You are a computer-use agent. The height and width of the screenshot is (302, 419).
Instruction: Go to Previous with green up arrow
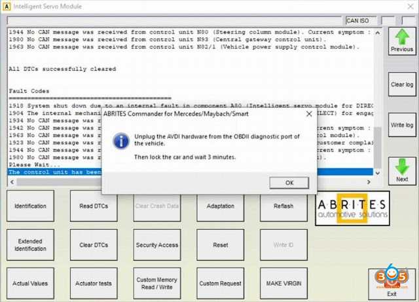point(402,41)
